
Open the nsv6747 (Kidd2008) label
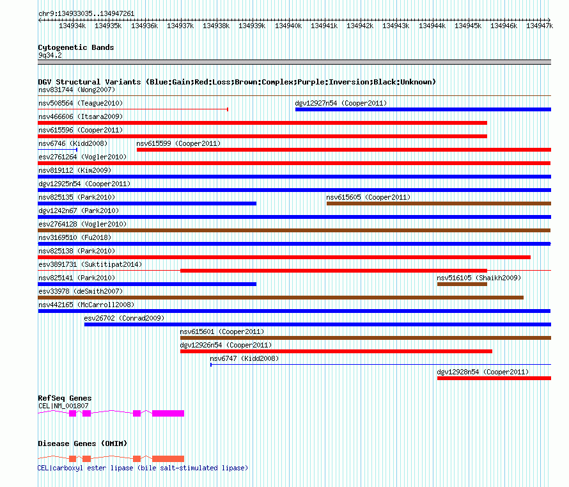click(x=244, y=358)
